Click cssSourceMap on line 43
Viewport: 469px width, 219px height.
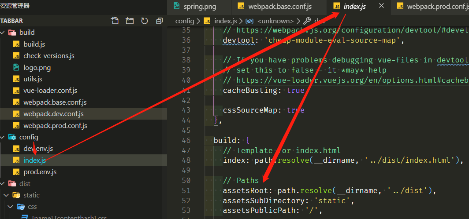point(250,110)
